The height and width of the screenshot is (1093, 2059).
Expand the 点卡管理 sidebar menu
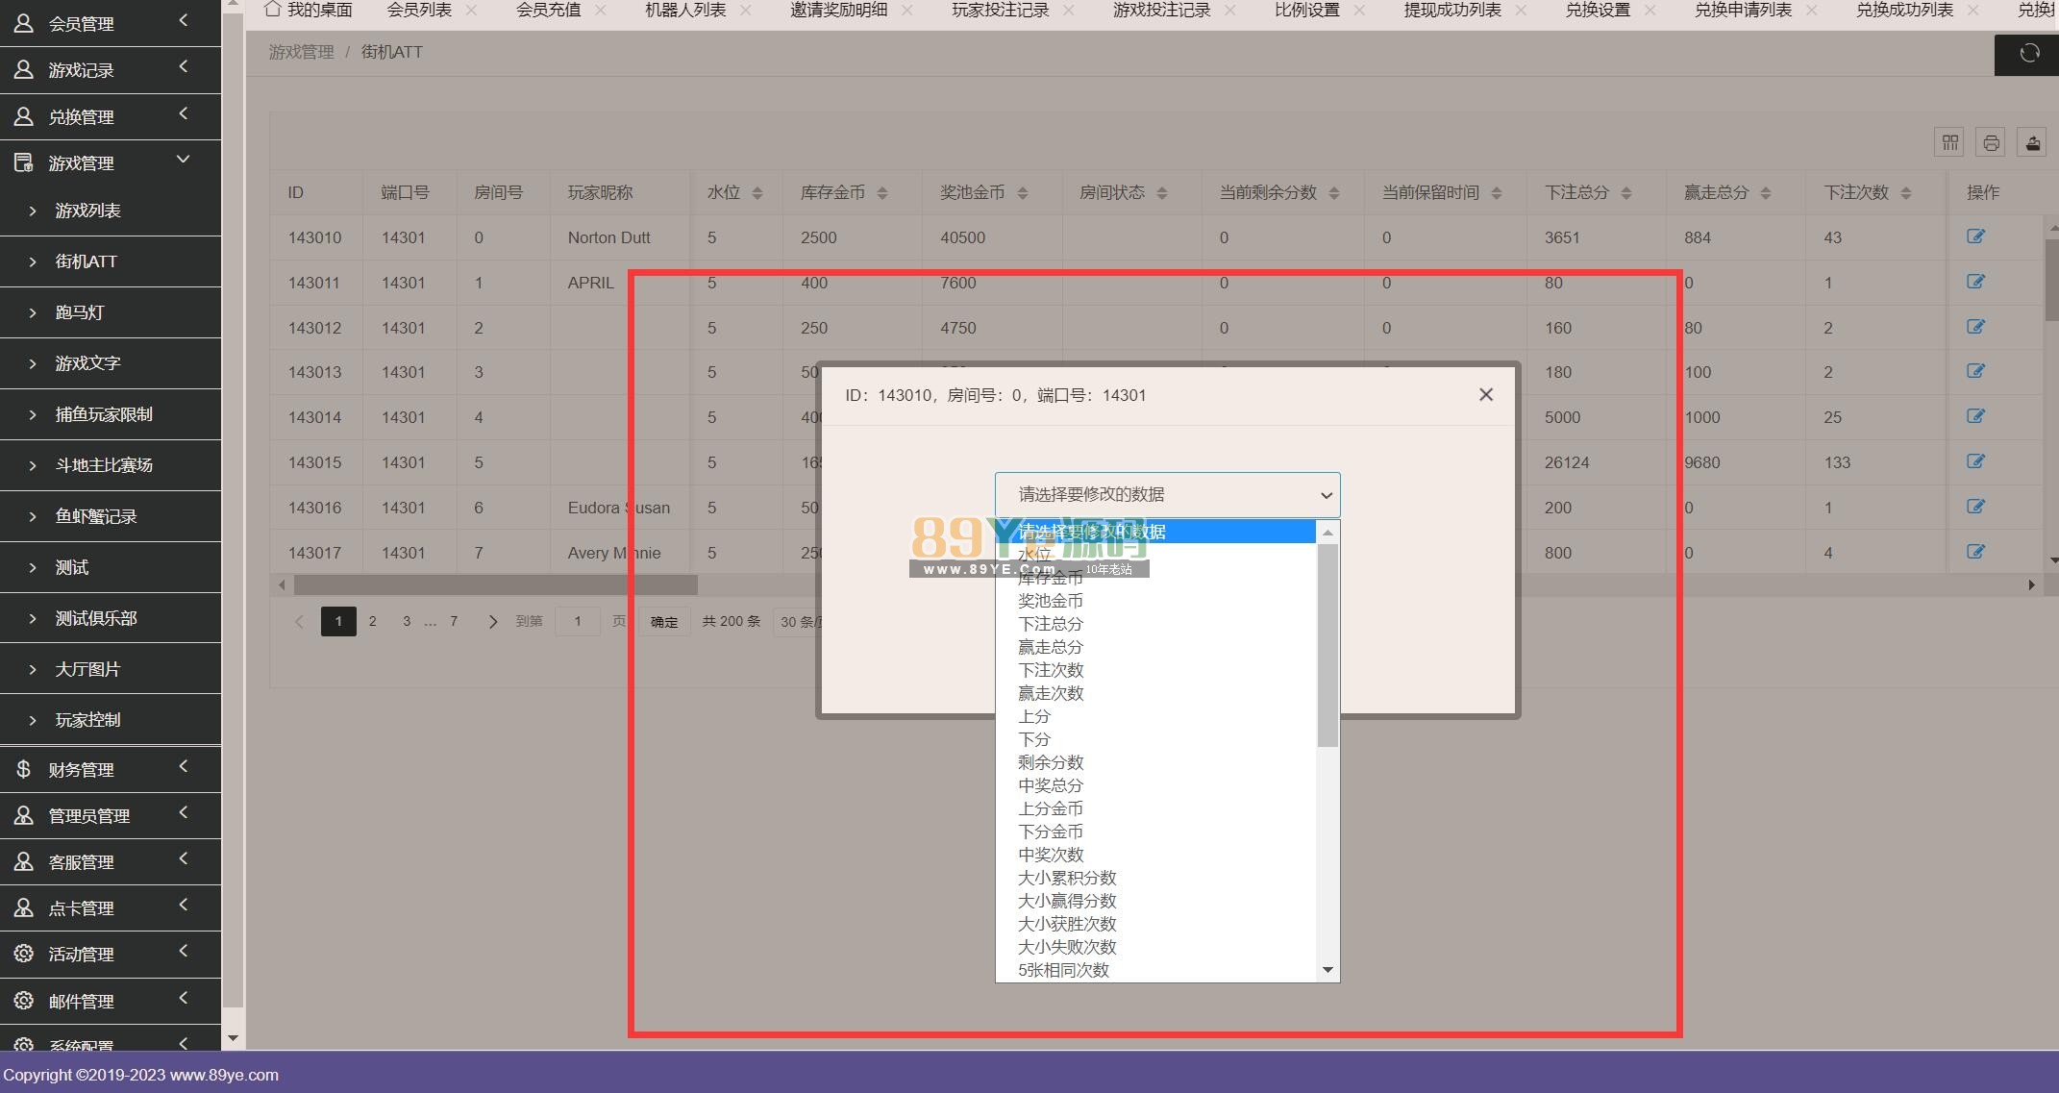[111, 907]
